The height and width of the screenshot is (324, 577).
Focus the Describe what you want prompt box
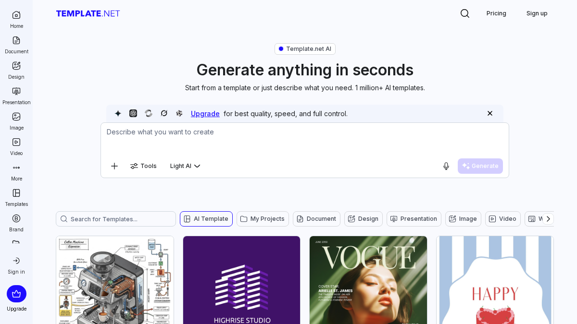(x=305, y=138)
